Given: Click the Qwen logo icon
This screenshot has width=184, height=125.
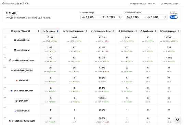Looking at the screenshot, I should click(x=15, y=111).
